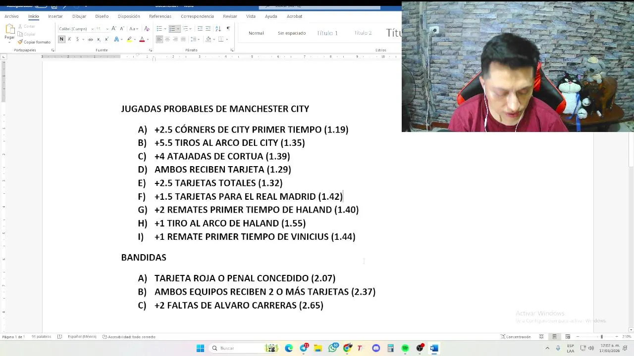Click the 210% zoom level
The image size is (634, 356).
(x=627, y=337)
